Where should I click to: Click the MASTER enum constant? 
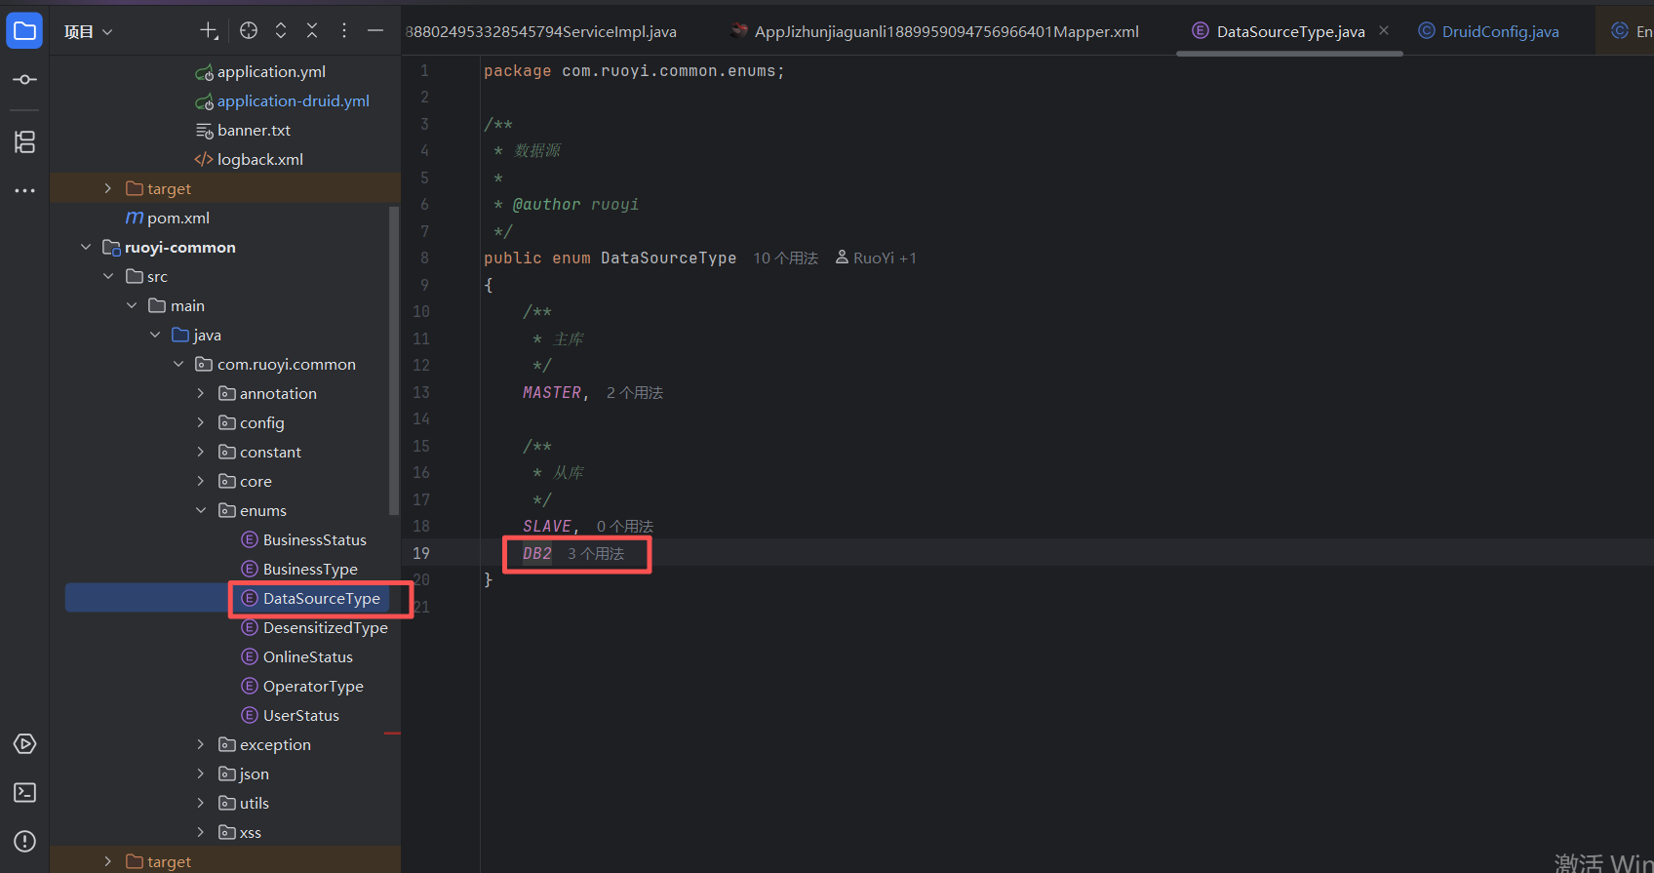pos(552,393)
